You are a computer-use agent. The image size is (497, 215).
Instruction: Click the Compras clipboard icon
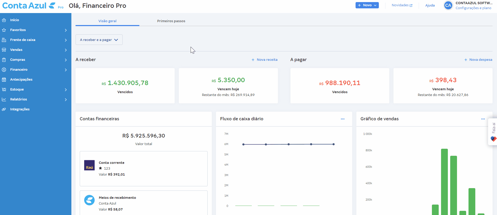(x=4, y=60)
